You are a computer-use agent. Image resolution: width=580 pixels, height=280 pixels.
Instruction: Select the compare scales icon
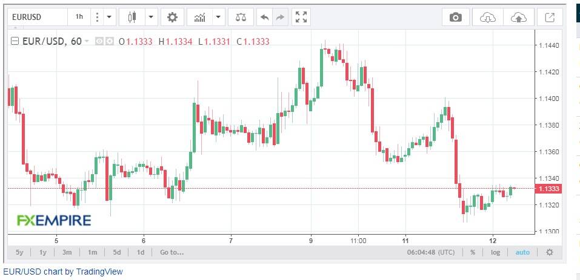coord(241,17)
